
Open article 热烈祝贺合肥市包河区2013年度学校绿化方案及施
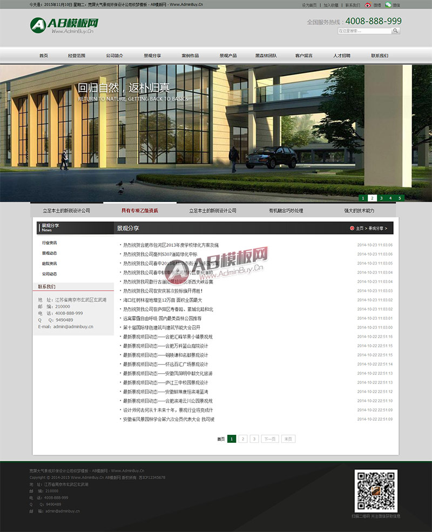171,245
